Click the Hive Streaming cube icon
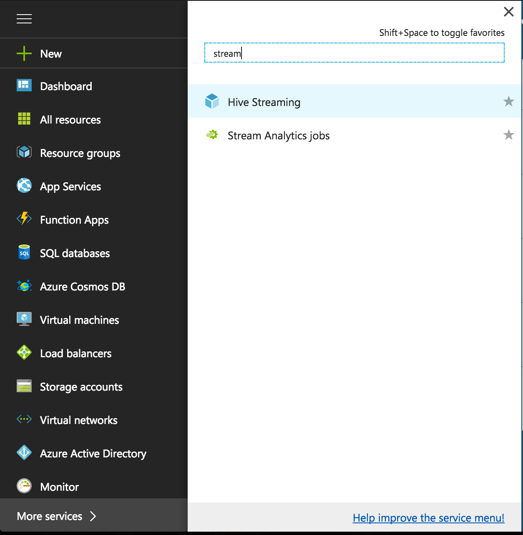This screenshot has height=535, width=523. 212,101
